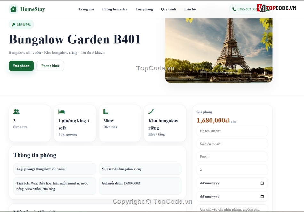Click the phone icon beside 0385 803 333
Screen dimensions: 304x212
234,9
